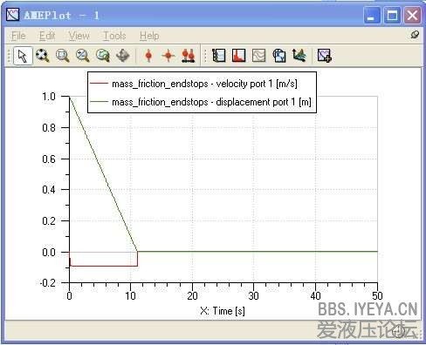Open the File menu
426x345 pixels.
pyautogui.click(x=18, y=36)
